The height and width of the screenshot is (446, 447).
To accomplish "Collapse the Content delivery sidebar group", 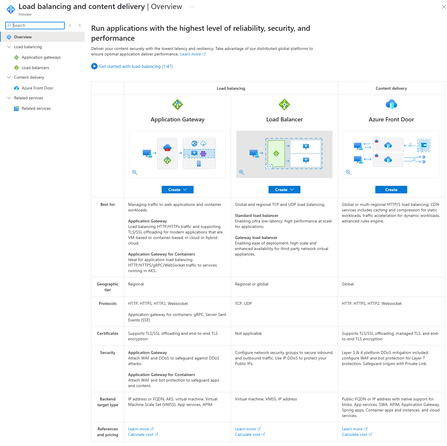I will [x=9, y=77].
